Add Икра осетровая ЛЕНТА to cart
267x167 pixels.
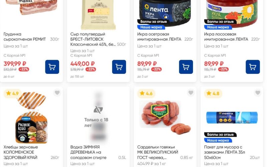186,67
